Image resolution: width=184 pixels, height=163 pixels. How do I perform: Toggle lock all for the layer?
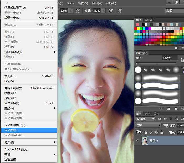pos(162,132)
